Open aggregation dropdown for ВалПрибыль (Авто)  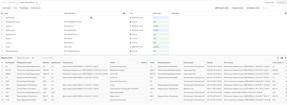(161, 18)
